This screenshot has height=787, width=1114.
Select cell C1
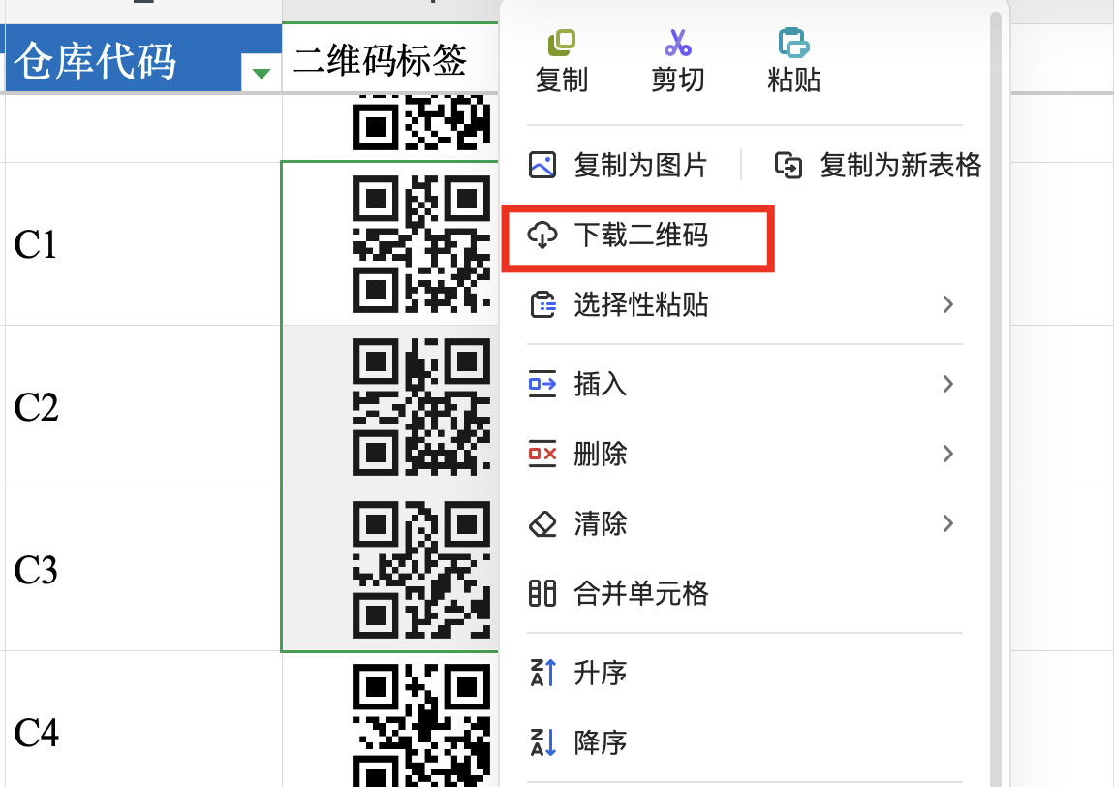[x=143, y=244]
